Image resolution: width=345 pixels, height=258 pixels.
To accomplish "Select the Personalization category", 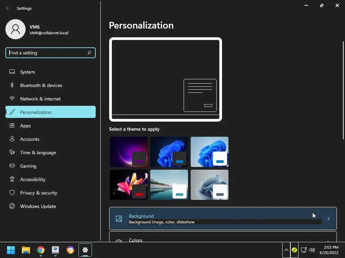I will click(x=51, y=112).
